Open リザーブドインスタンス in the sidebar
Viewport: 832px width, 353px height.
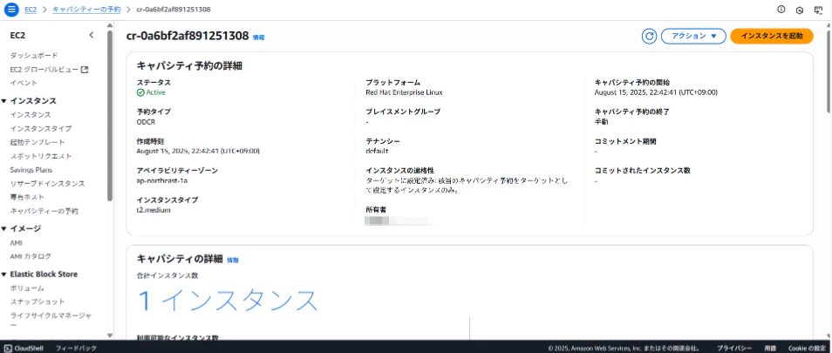(47, 183)
